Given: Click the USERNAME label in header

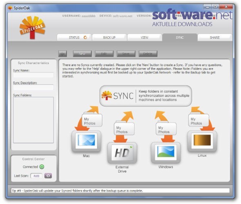Looking at the screenshot, I should tap(71, 16).
